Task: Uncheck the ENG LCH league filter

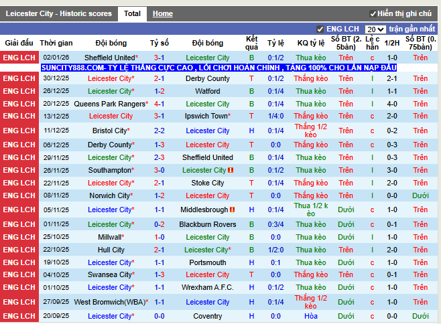Action: point(320,29)
